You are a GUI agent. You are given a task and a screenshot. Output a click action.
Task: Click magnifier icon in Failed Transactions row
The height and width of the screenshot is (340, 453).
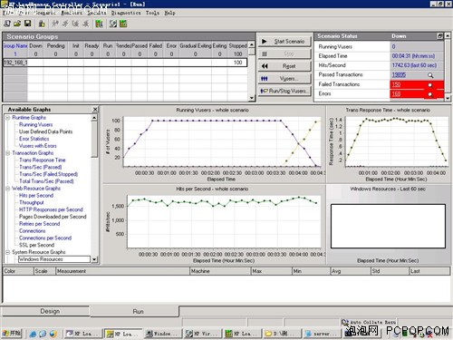tap(430, 85)
